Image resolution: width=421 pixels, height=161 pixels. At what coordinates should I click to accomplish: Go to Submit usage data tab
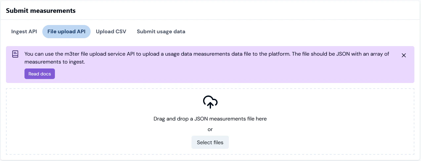pos(161,32)
